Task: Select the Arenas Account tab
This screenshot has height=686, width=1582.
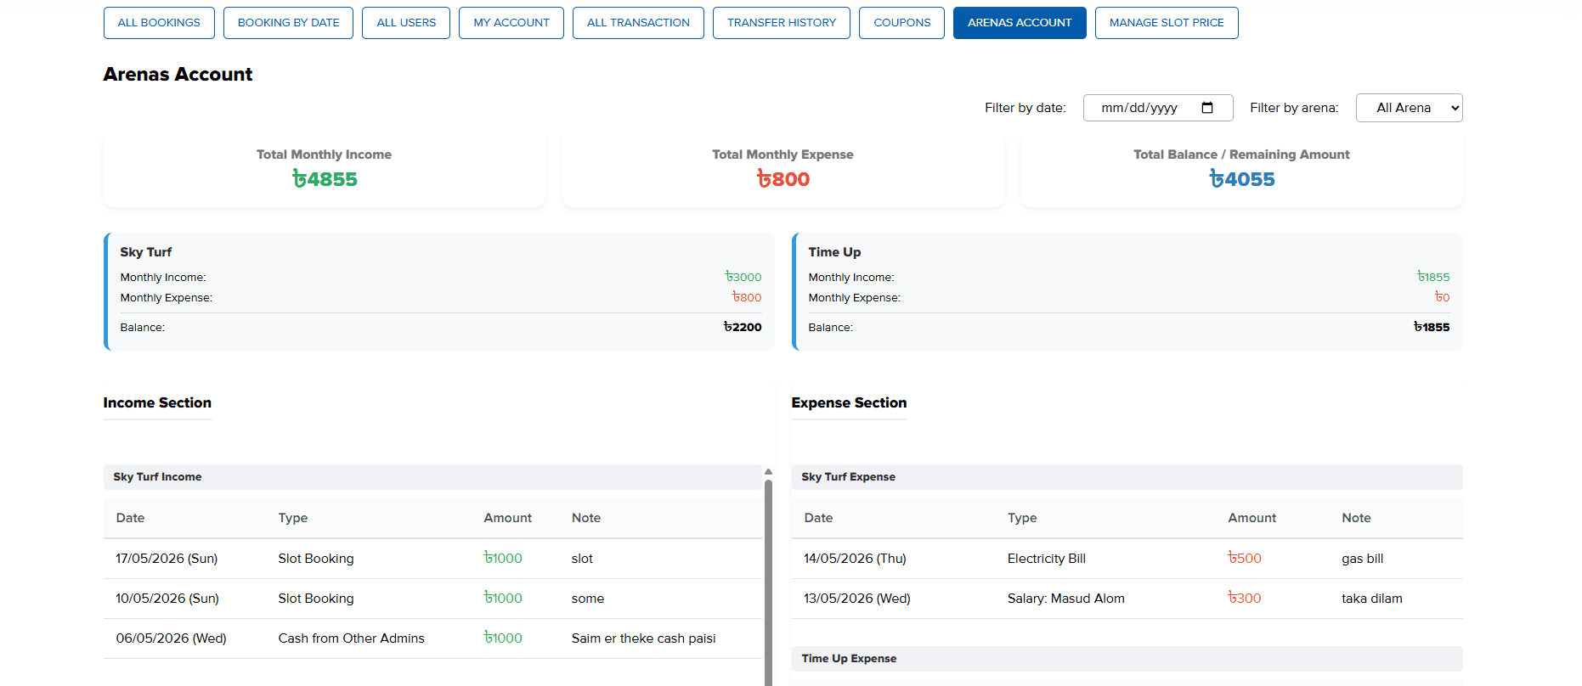Action: 1020,23
